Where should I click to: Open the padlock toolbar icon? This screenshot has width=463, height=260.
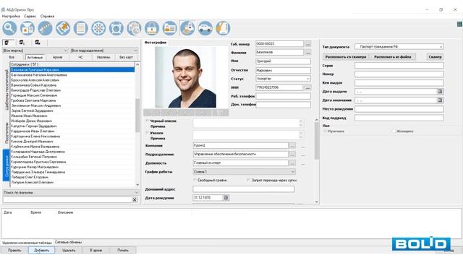(x=152, y=28)
